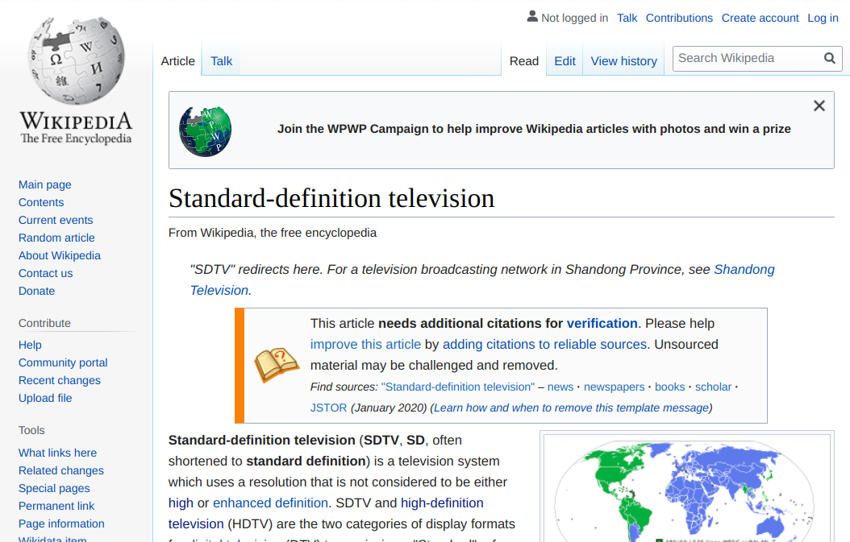Open the Edit tab
The image size is (850, 542).
pos(565,61)
